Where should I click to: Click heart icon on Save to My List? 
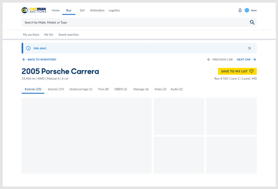click(252, 71)
